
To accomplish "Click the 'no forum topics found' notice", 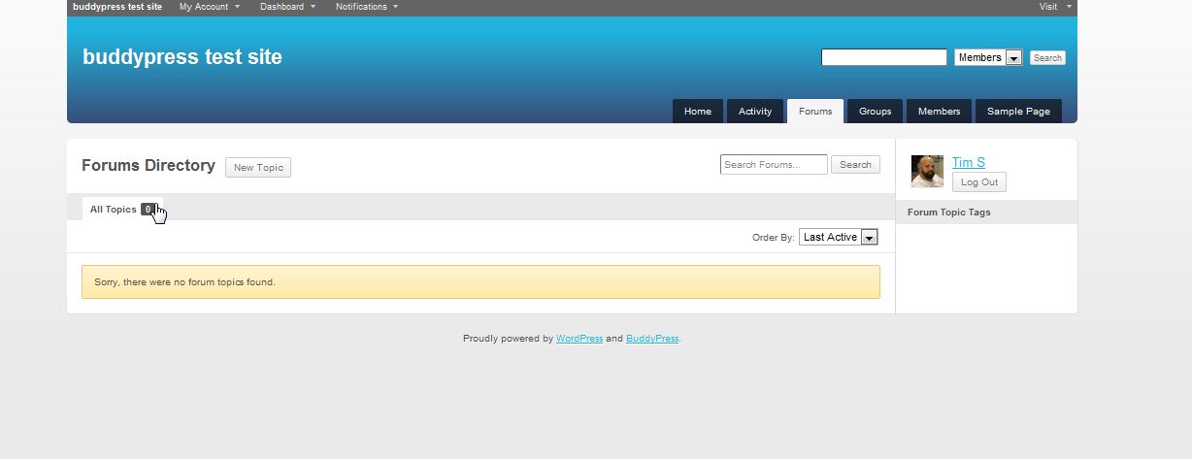I will coord(480,282).
